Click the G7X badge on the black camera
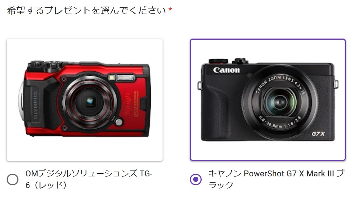This screenshot has height=201, width=355. pos(318,134)
